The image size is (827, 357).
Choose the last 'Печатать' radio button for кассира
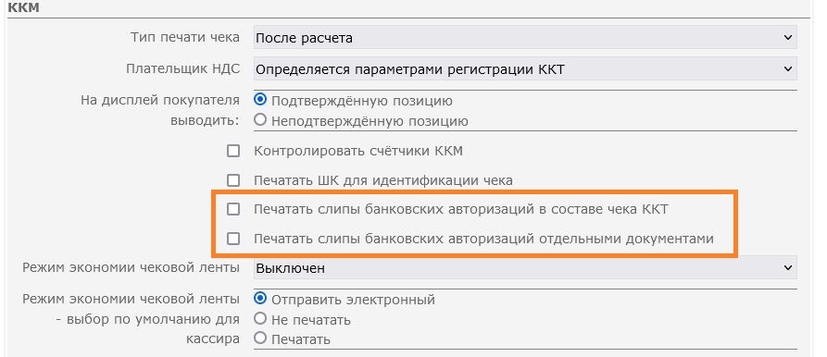pyautogui.click(x=260, y=339)
